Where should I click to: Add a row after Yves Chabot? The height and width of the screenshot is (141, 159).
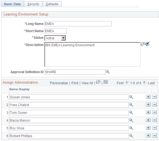point(148,104)
